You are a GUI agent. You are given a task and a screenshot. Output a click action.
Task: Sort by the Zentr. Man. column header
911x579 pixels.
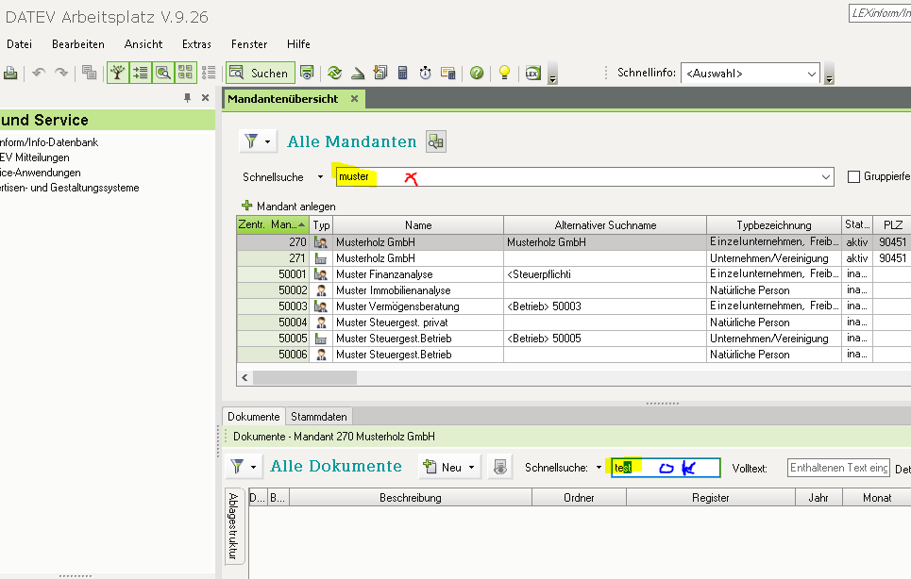273,224
